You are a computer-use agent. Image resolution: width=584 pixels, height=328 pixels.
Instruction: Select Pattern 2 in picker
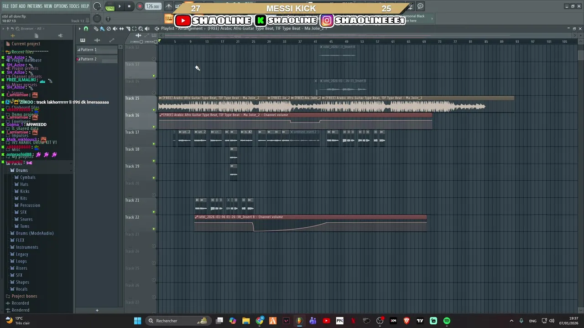click(97, 59)
